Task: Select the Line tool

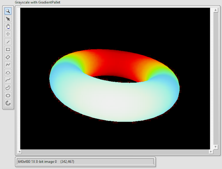Action: (8, 42)
